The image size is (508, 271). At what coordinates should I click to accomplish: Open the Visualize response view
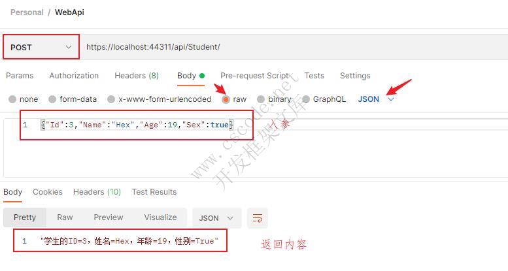coord(160,217)
